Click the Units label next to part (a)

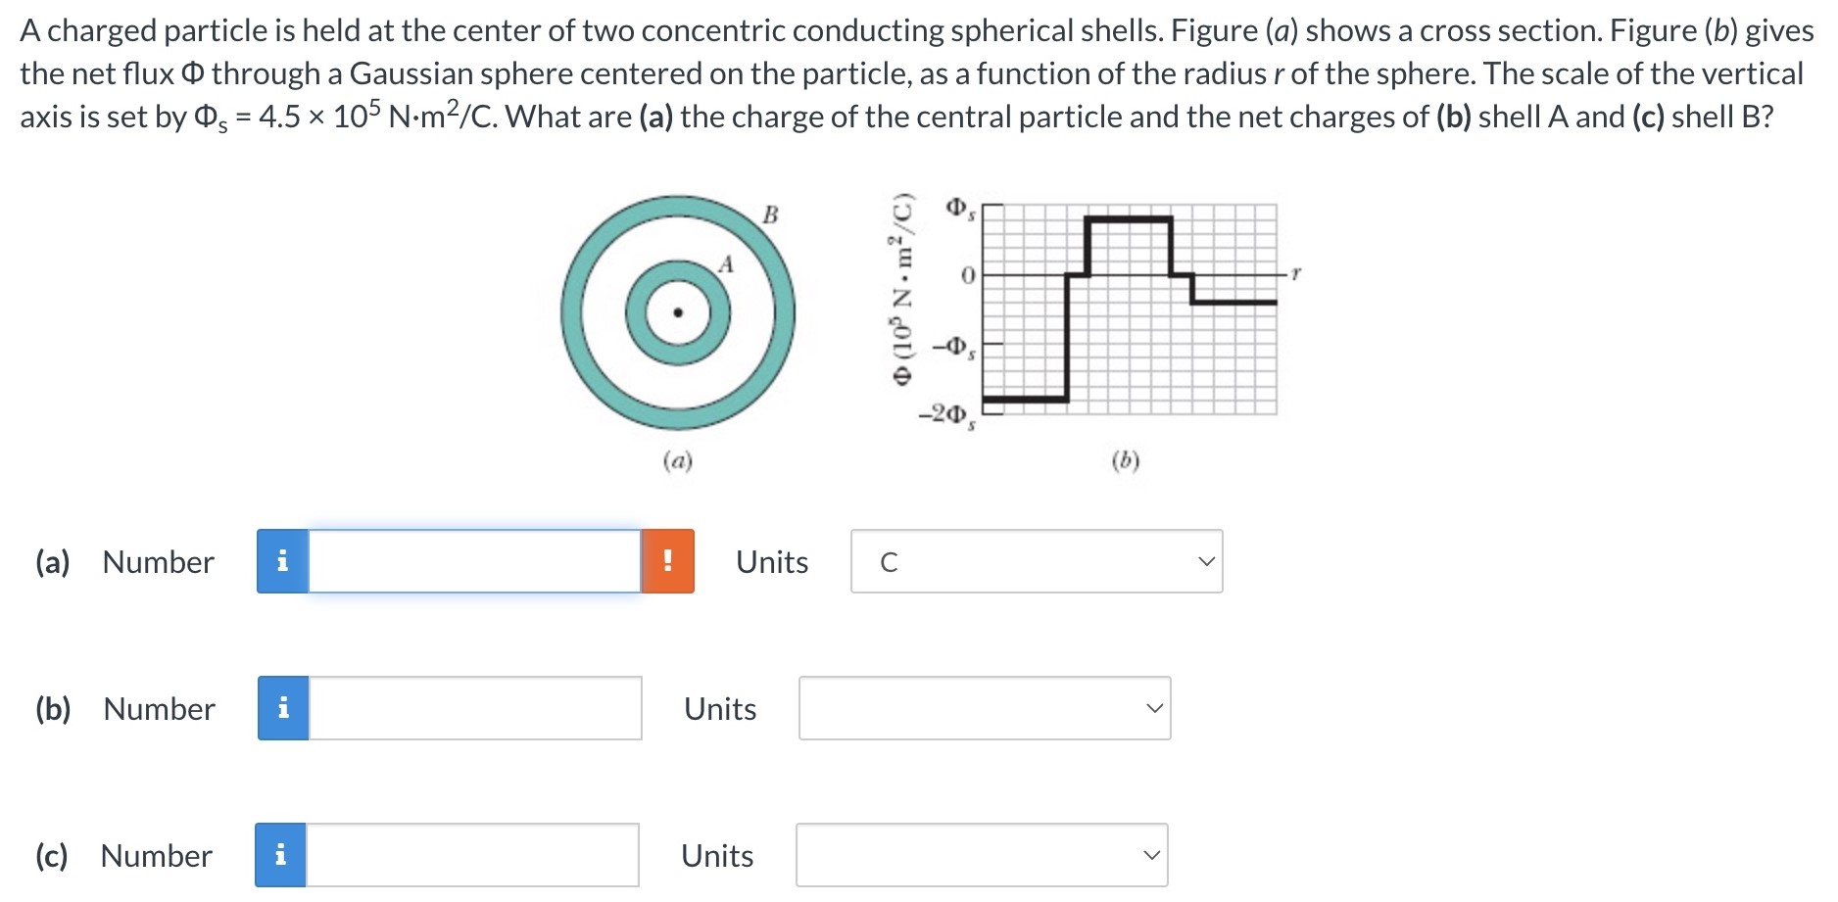click(x=772, y=562)
